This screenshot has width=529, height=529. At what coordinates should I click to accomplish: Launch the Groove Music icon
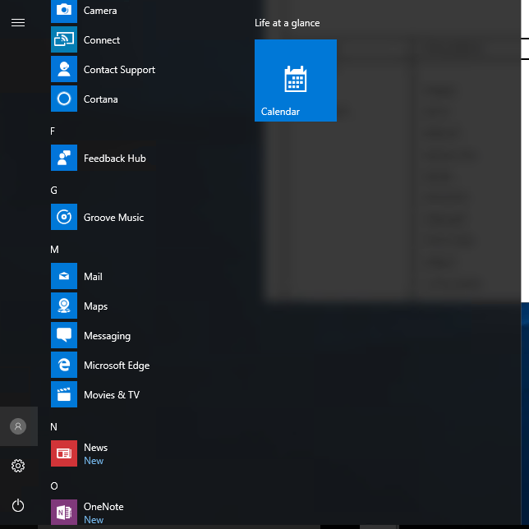[64, 217]
